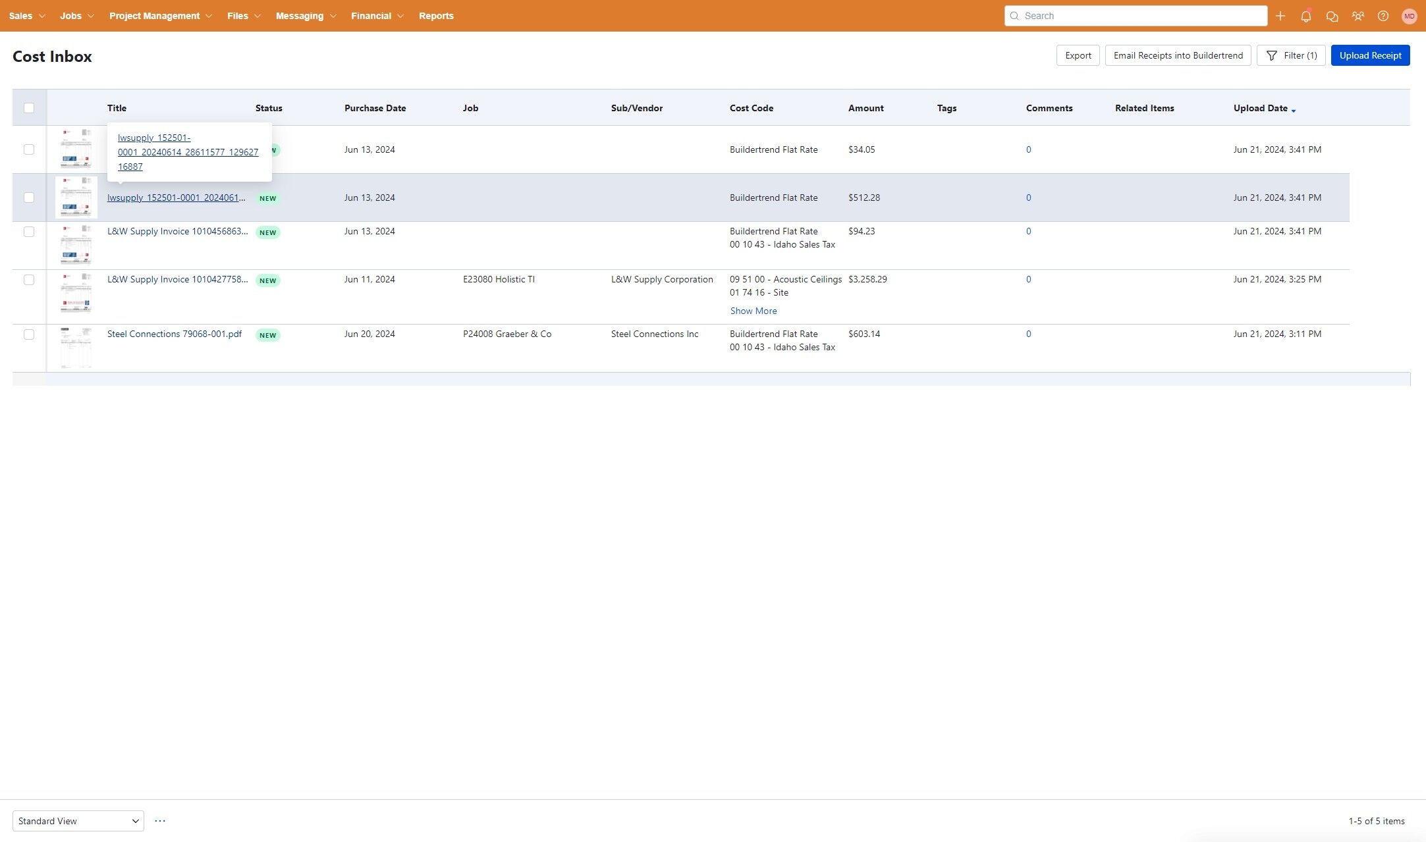Screen dimensions: 1426x842
Task: Open the Filter (1) button
Action: coord(1290,55)
